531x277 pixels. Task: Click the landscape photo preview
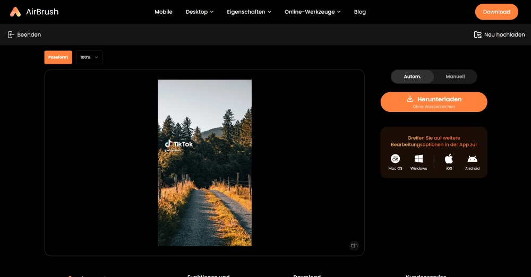[x=204, y=163]
